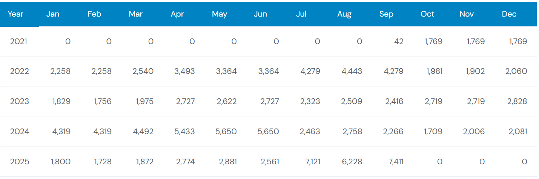Screen dimensions: 539x179
Task: Select the 4,492 cell for Mar 2024
Action: [143, 132]
